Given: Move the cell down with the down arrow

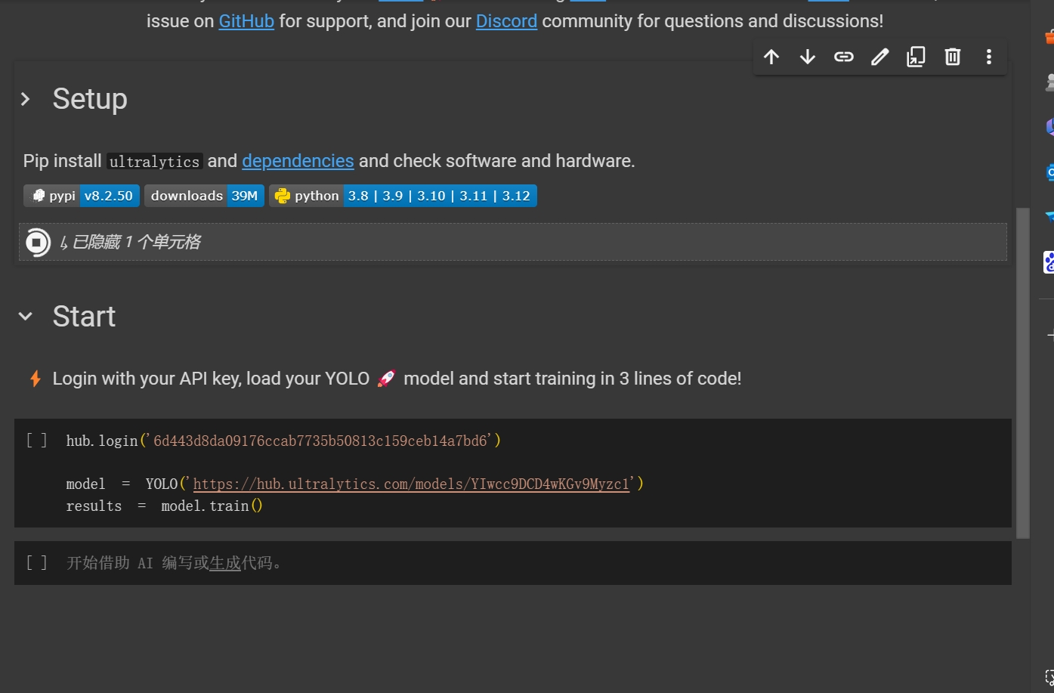Looking at the screenshot, I should click(808, 57).
